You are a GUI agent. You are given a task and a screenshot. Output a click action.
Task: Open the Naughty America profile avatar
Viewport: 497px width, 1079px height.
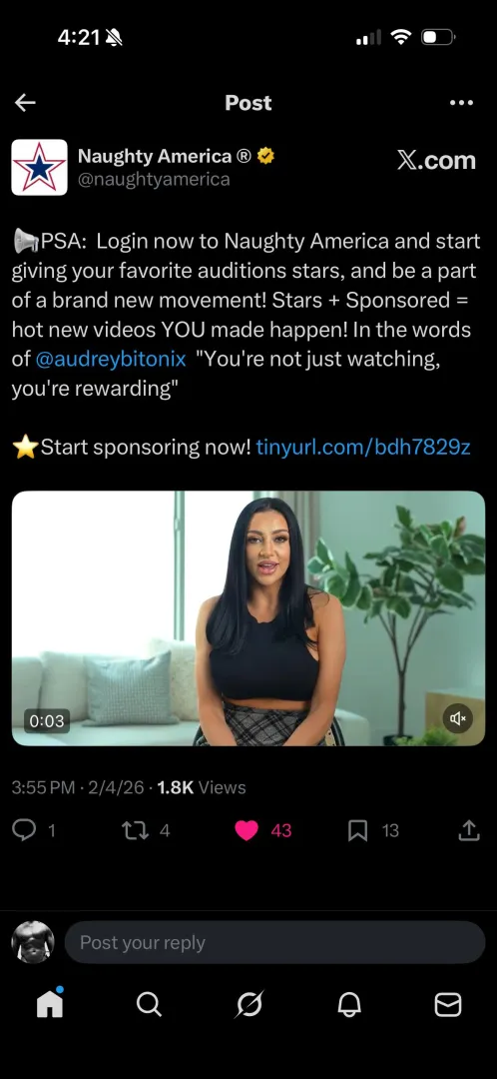coord(39,167)
